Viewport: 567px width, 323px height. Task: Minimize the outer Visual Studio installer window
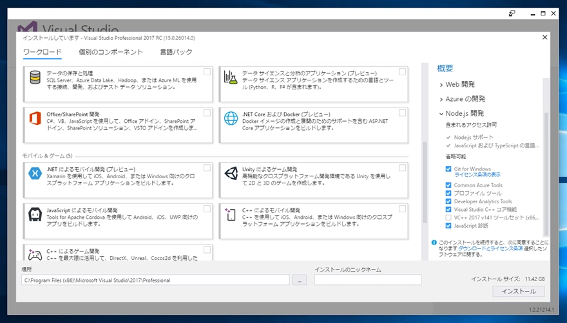(532, 14)
